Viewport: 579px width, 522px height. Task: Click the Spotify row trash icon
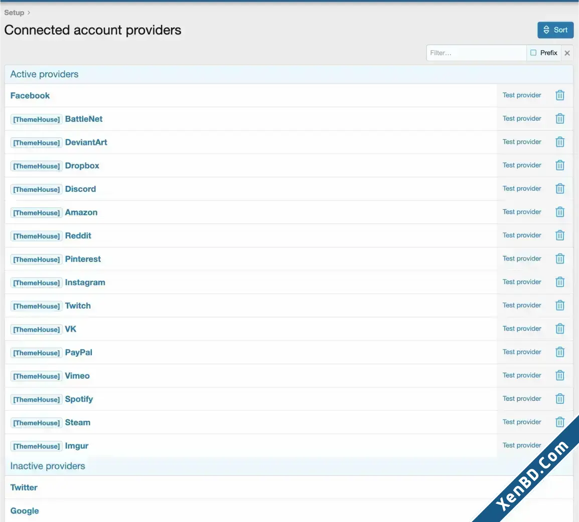coord(560,398)
